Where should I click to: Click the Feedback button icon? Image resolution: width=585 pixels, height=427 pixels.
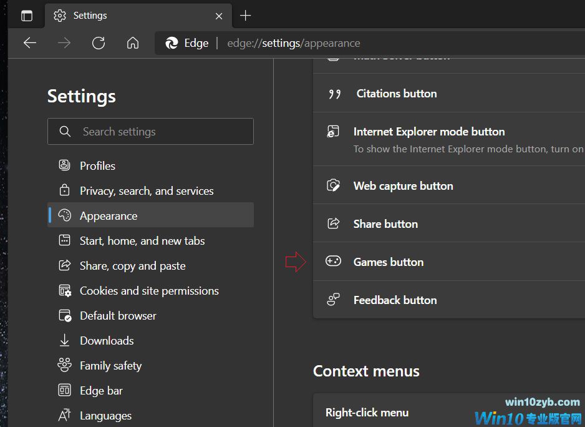point(334,300)
